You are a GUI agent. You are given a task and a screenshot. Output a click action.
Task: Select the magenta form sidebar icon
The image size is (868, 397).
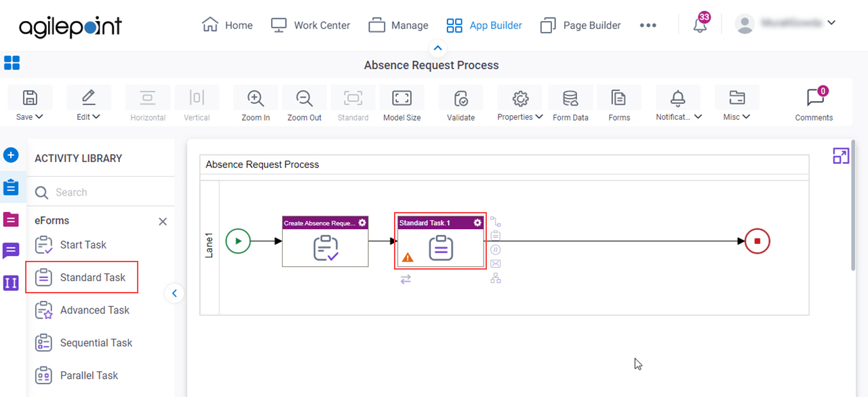[x=11, y=220]
